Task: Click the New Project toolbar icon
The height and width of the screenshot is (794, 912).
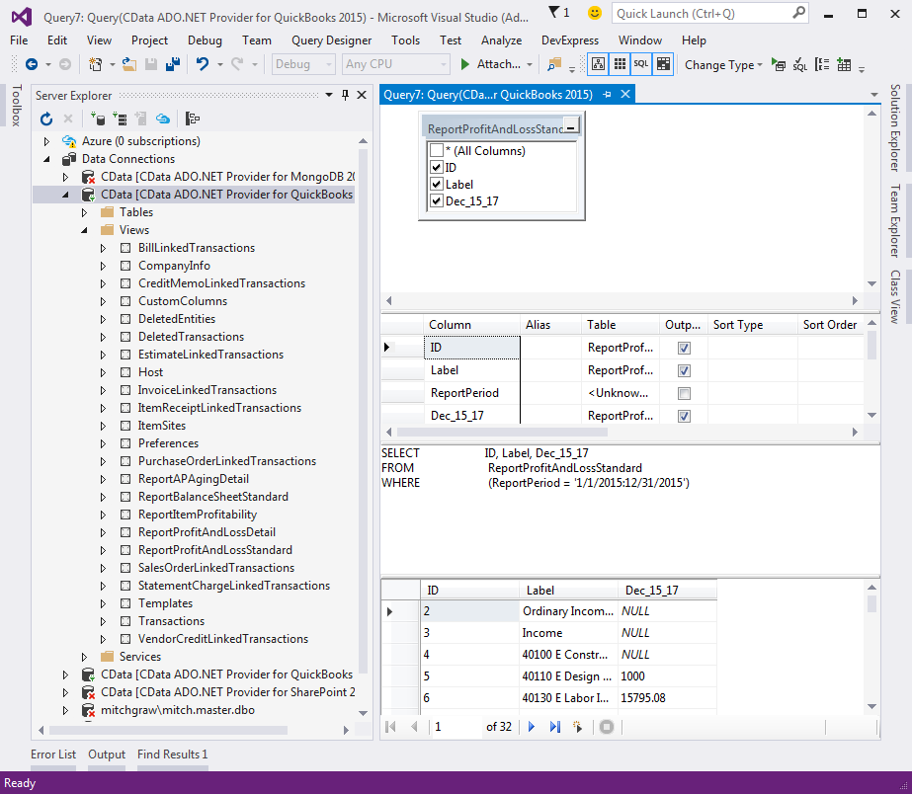Action: 96,64
